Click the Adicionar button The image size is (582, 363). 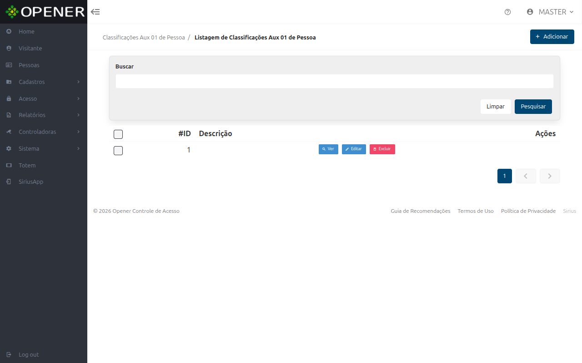552,37
